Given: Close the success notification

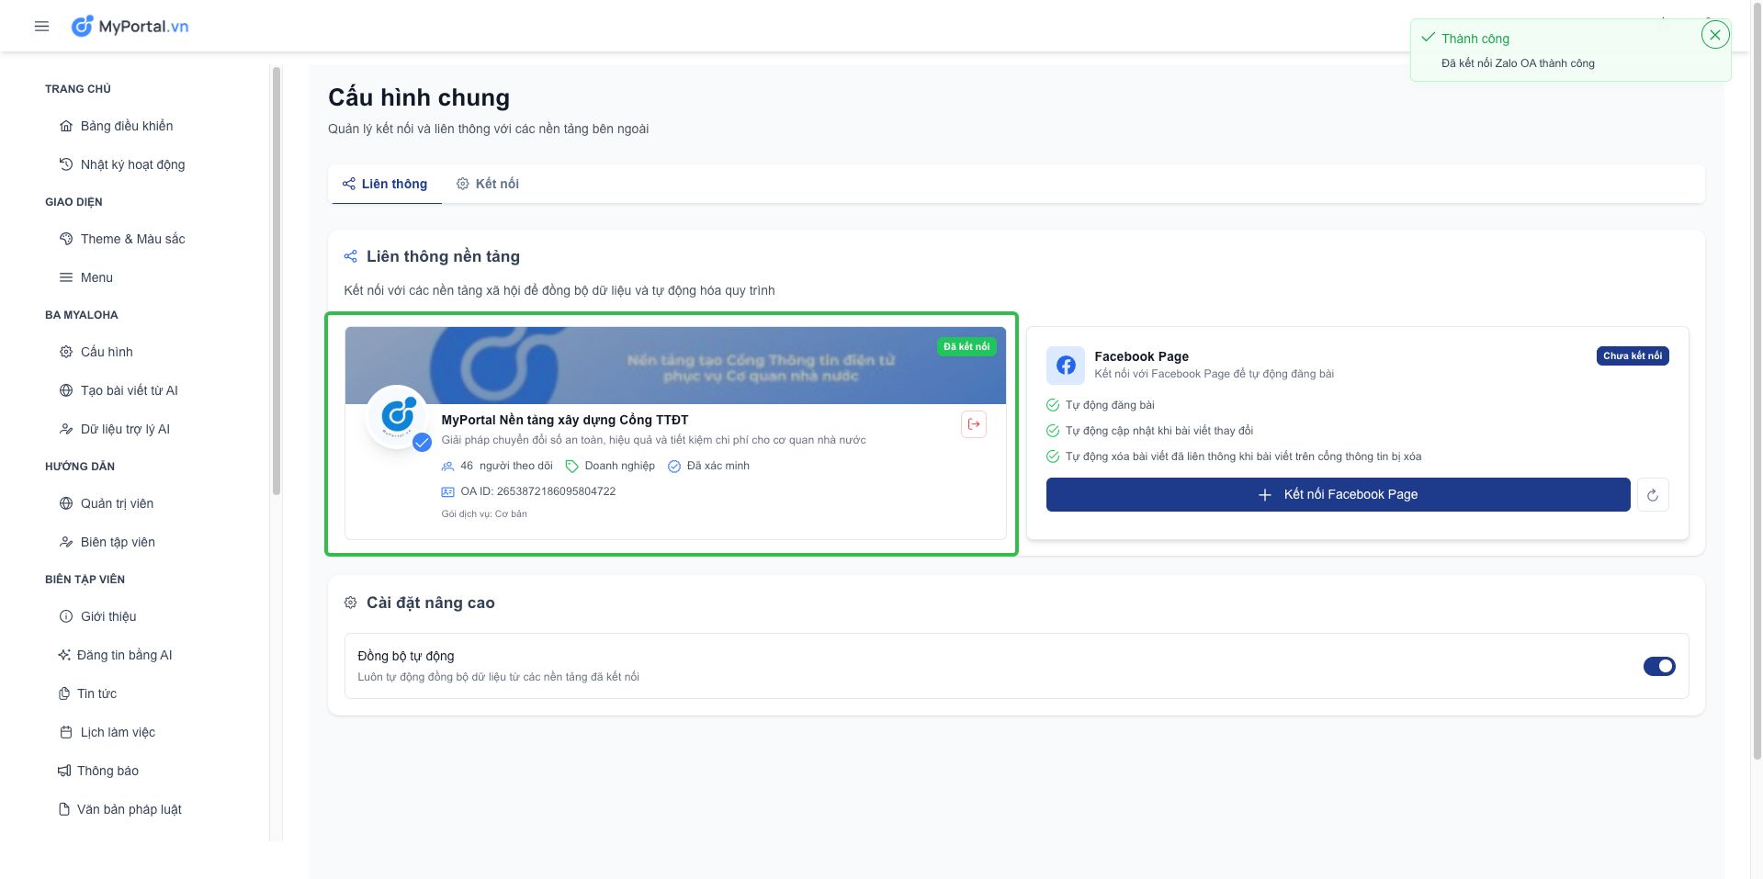Looking at the screenshot, I should click(x=1714, y=35).
